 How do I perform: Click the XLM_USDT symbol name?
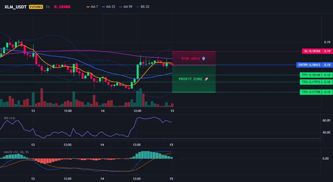pos(15,7)
